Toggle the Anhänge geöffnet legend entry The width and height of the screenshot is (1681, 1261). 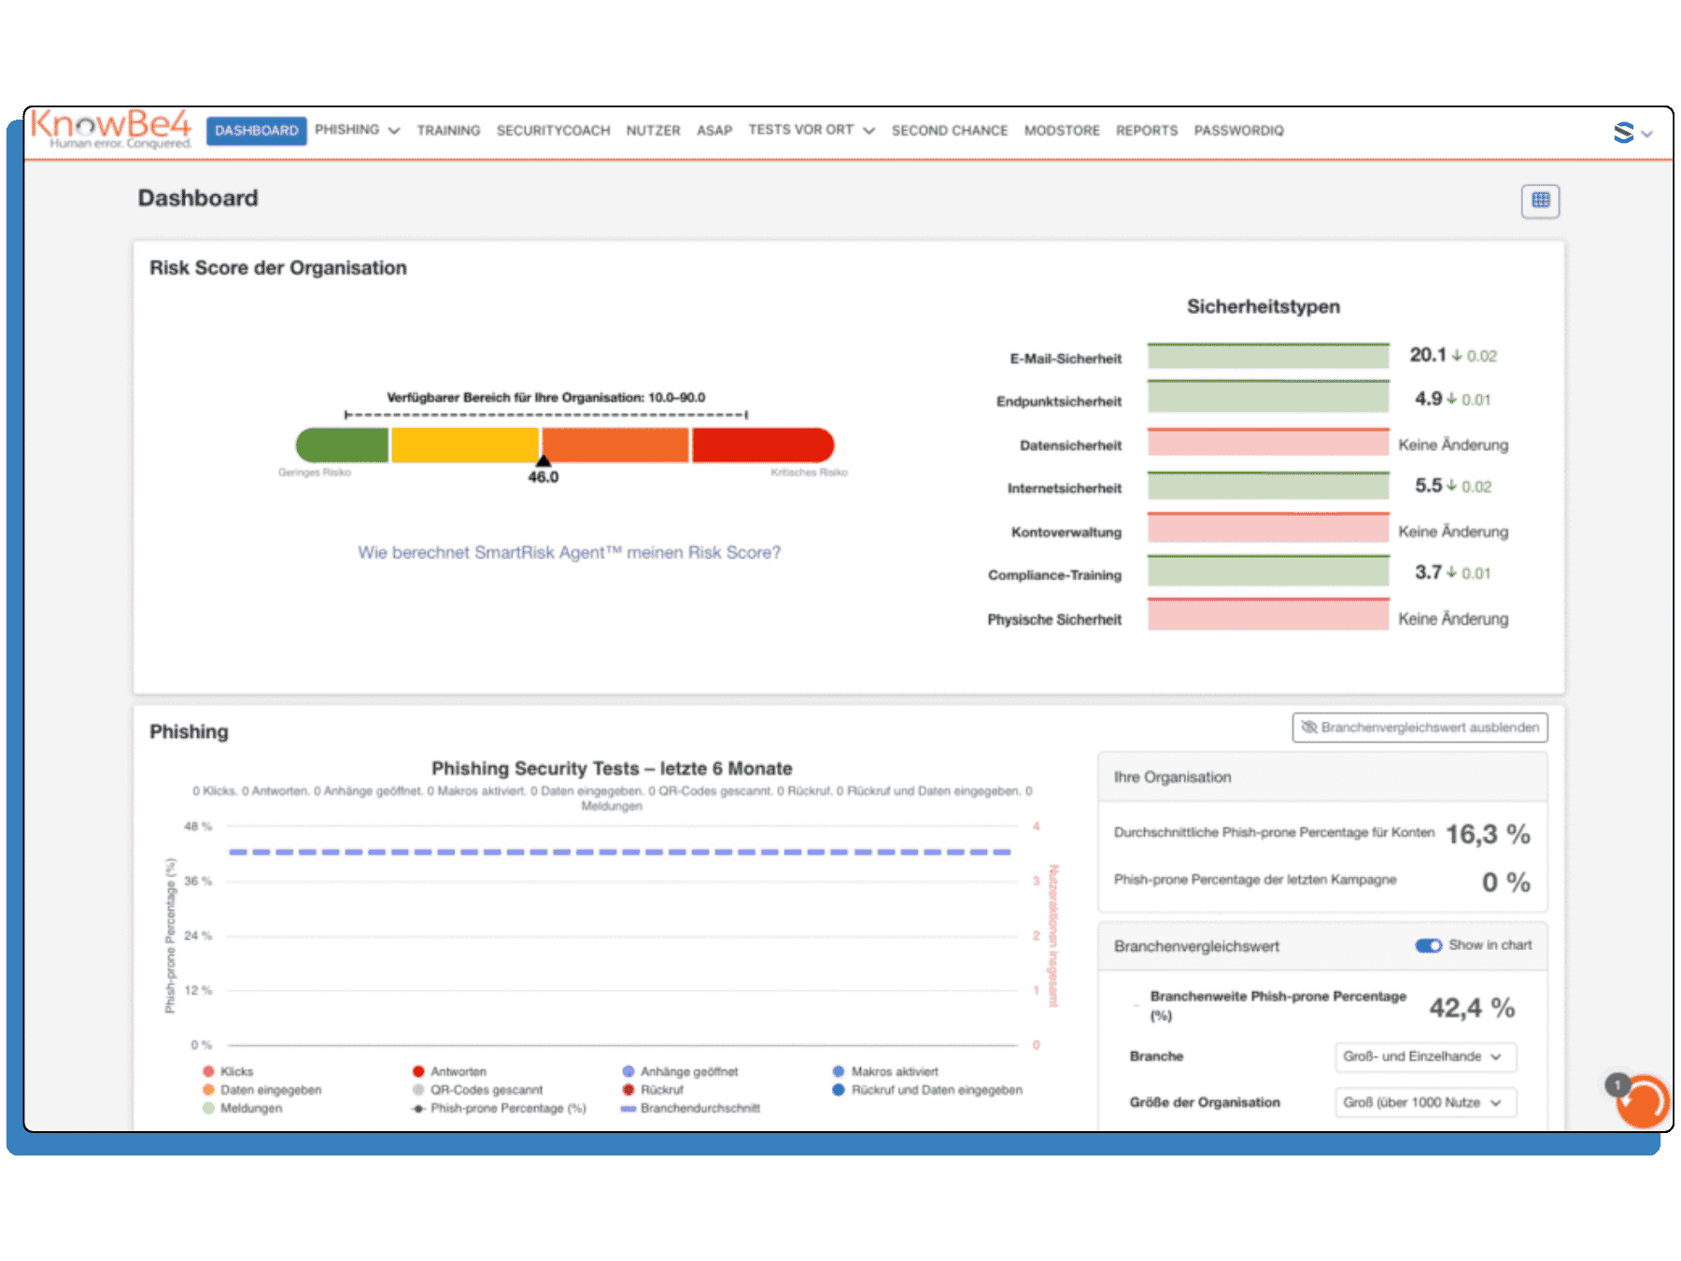[680, 1071]
